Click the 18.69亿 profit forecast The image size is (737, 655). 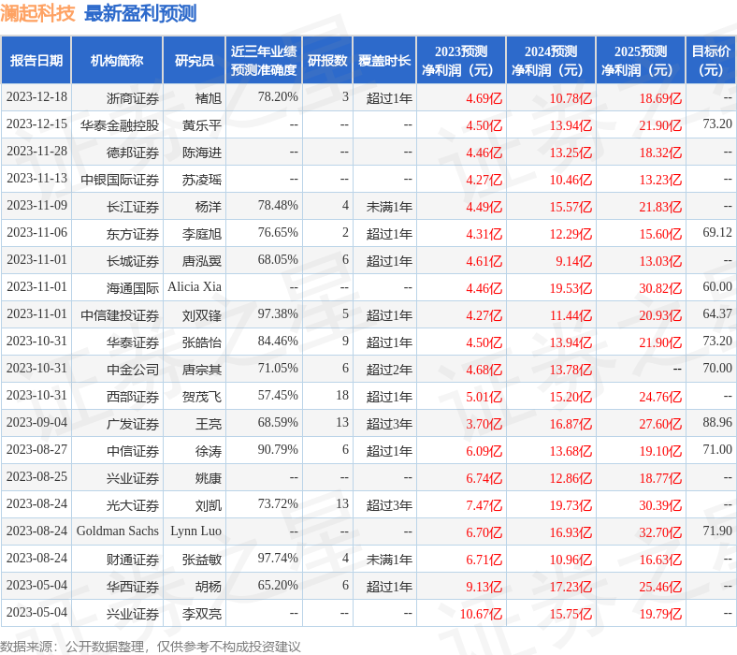[660, 98]
